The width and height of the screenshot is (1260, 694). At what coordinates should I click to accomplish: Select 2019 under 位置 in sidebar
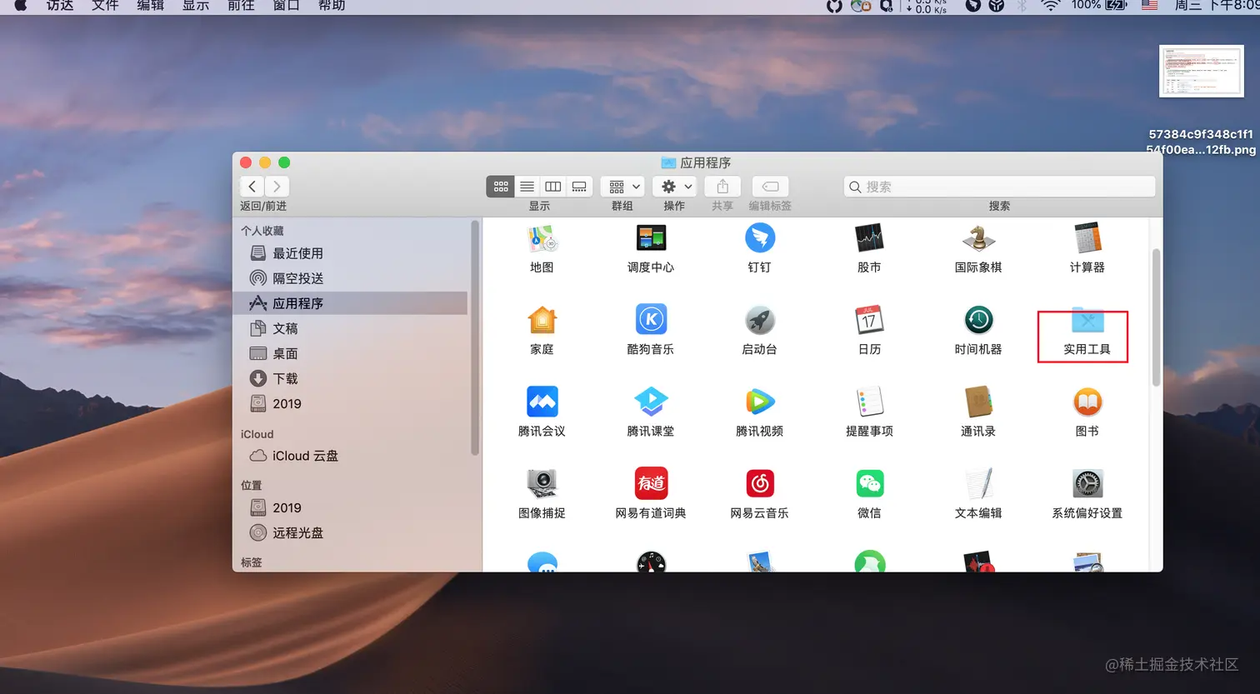(350, 507)
